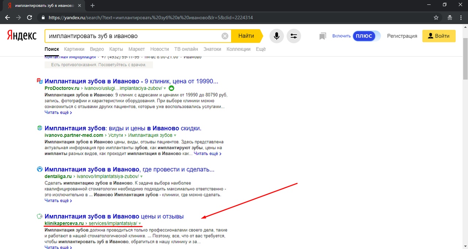The height and width of the screenshot is (249, 468).
Task: Click dentaliga.ru domain link
Action: 58,177
